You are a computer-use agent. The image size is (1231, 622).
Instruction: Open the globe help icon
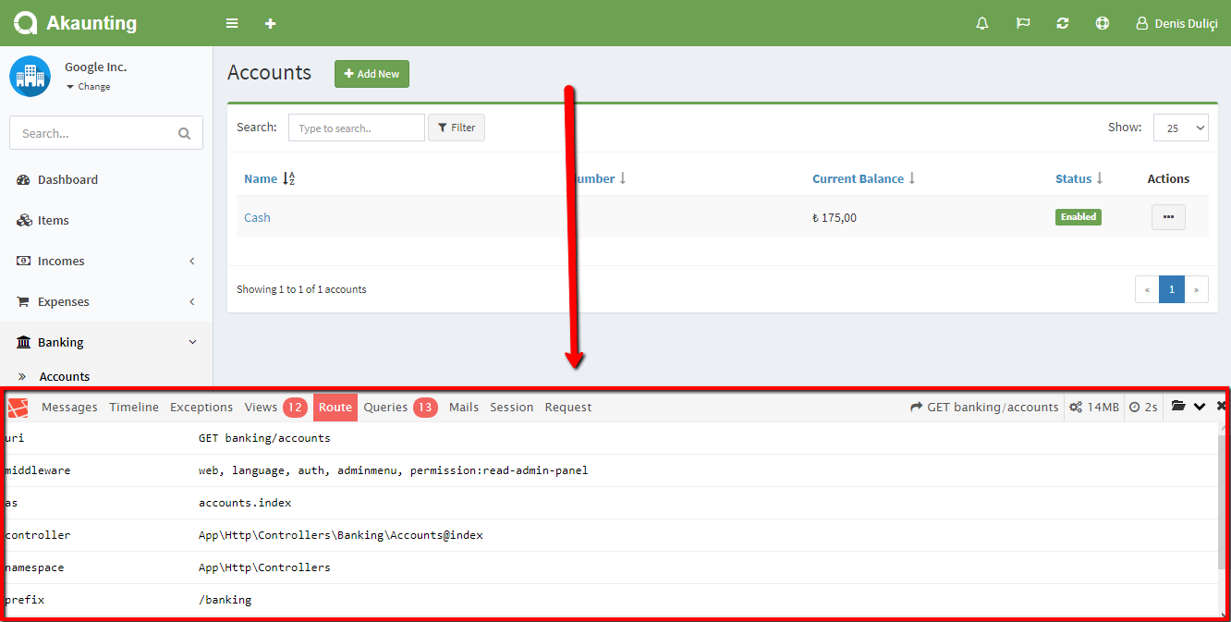[x=1103, y=23]
